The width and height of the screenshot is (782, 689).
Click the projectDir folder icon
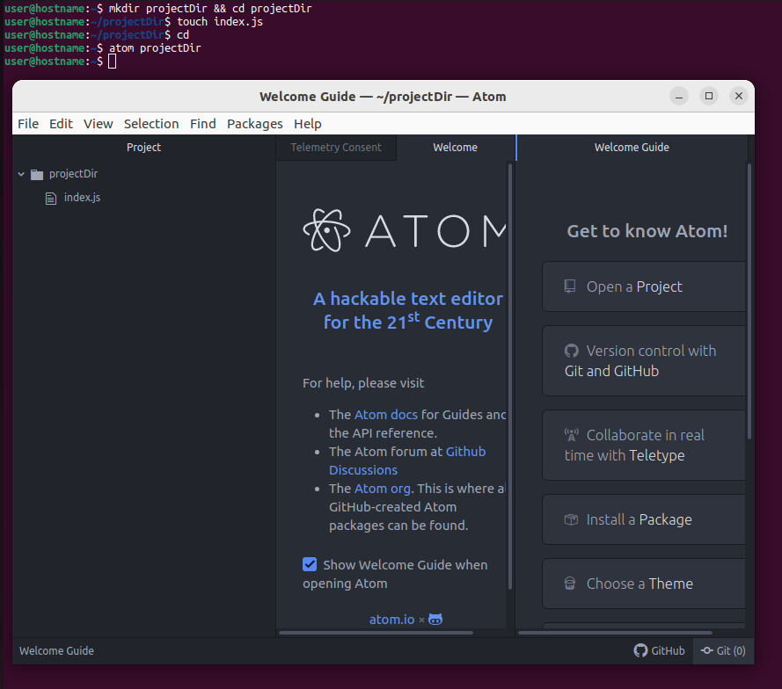click(x=35, y=173)
